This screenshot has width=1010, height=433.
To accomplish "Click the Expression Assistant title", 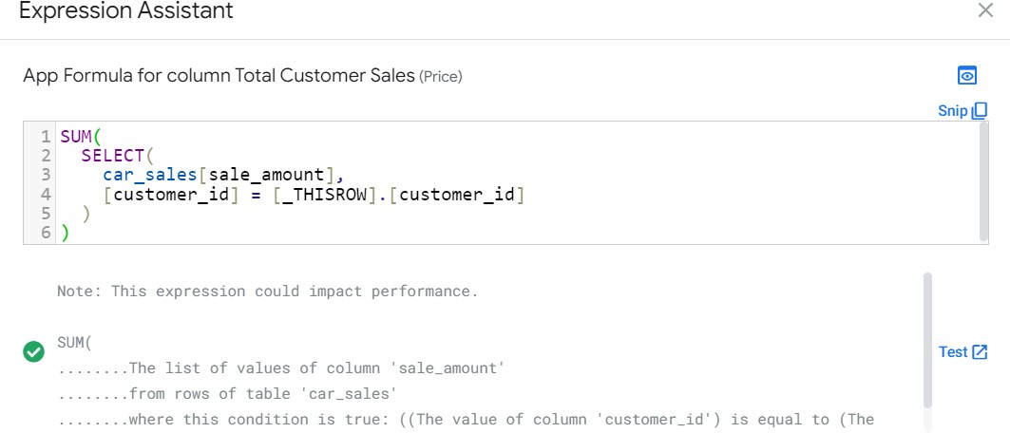I will click(126, 11).
